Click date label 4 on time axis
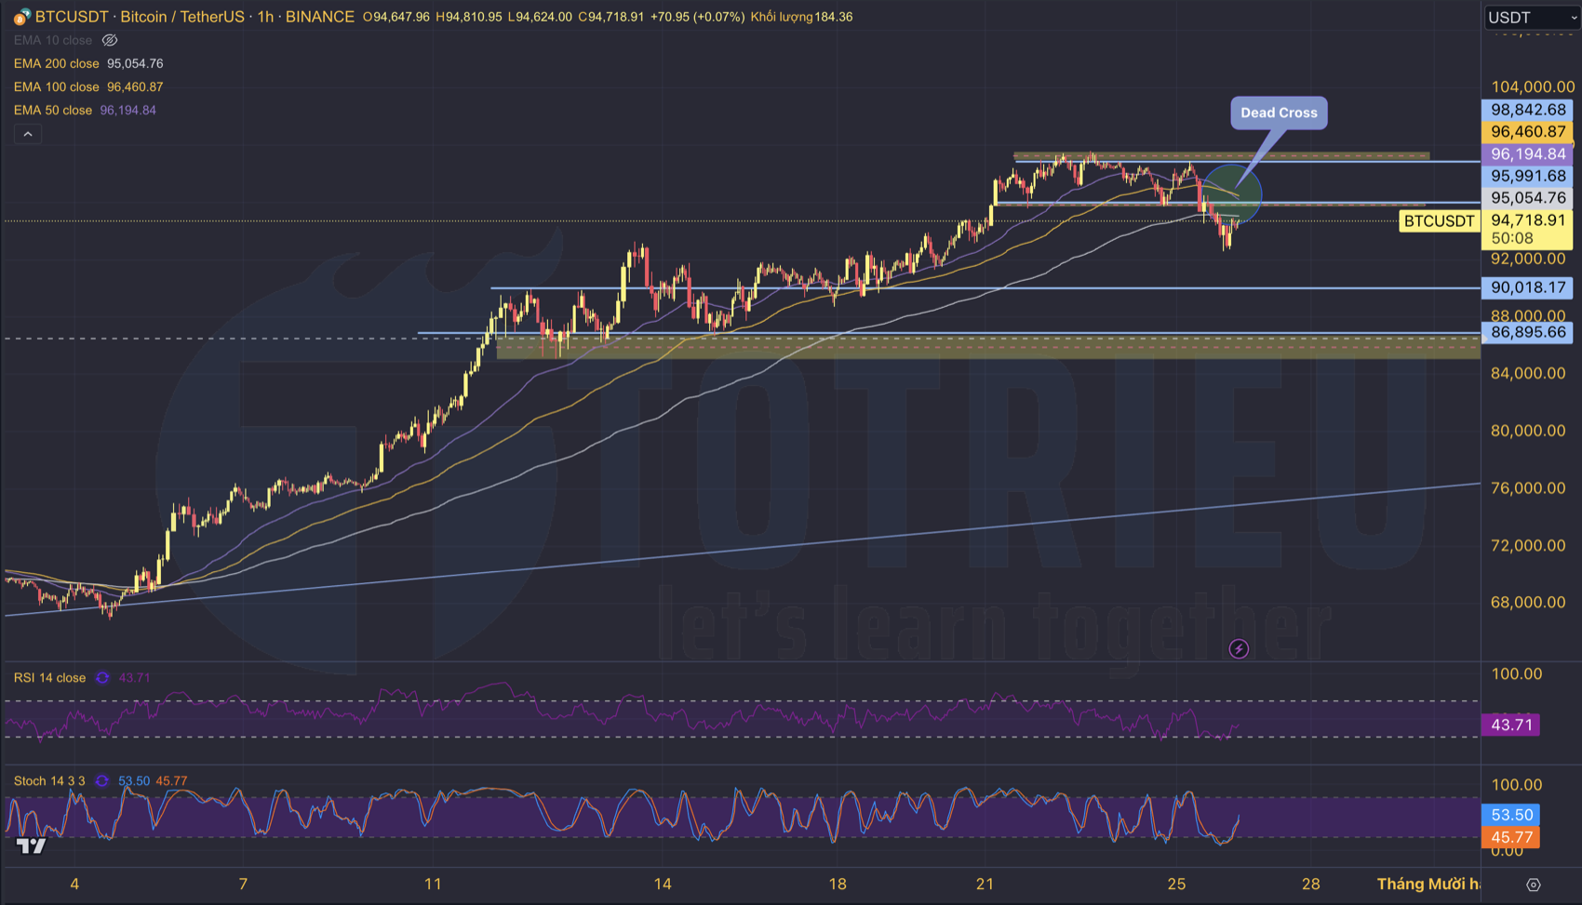 coord(74,885)
